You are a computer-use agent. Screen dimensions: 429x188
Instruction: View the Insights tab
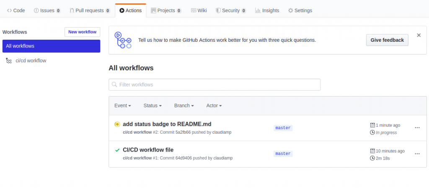pos(267,10)
